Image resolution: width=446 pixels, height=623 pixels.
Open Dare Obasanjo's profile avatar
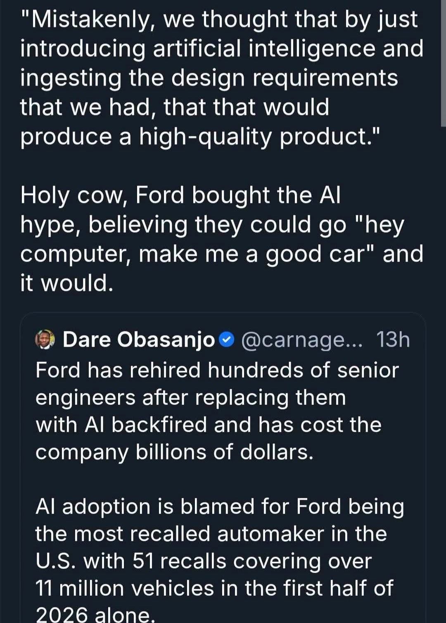(x=45, y=340)
